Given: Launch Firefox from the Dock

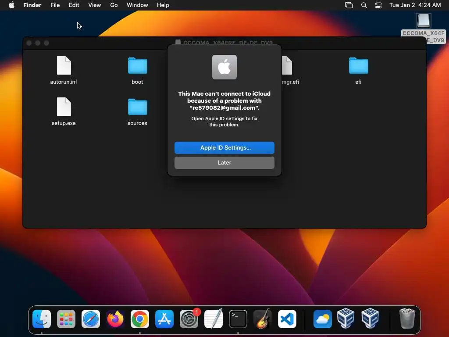Looking at the screenshot, I should coord(115,319).
